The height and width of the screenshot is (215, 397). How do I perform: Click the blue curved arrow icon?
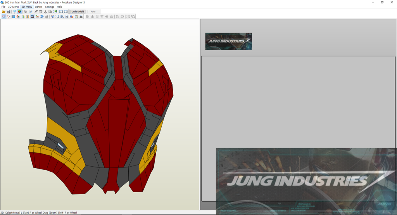coord(42,17)
